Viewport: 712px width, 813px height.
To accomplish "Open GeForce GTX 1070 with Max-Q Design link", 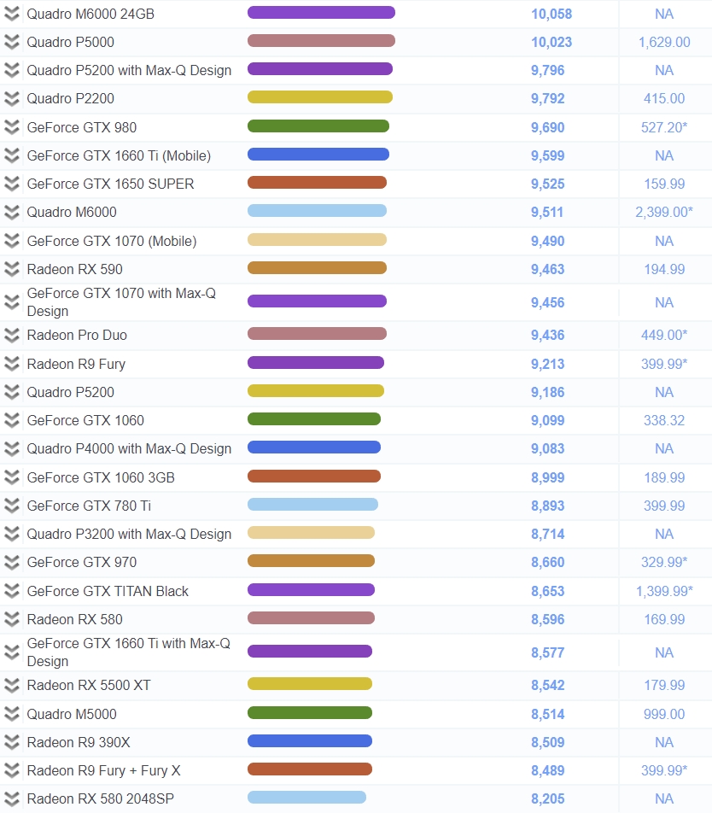I will click(x=121, y=302).
